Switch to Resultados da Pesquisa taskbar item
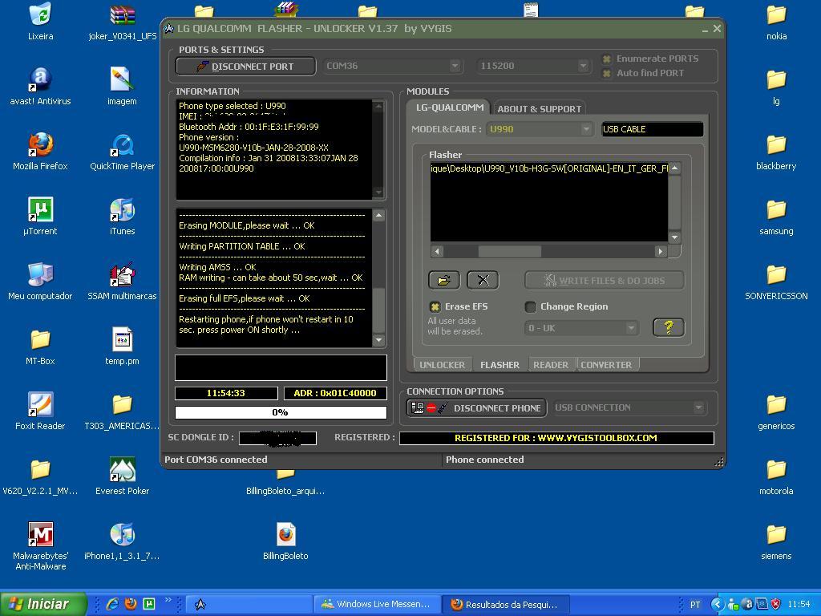Screen dimensions: 821x616 click(505, 604)
